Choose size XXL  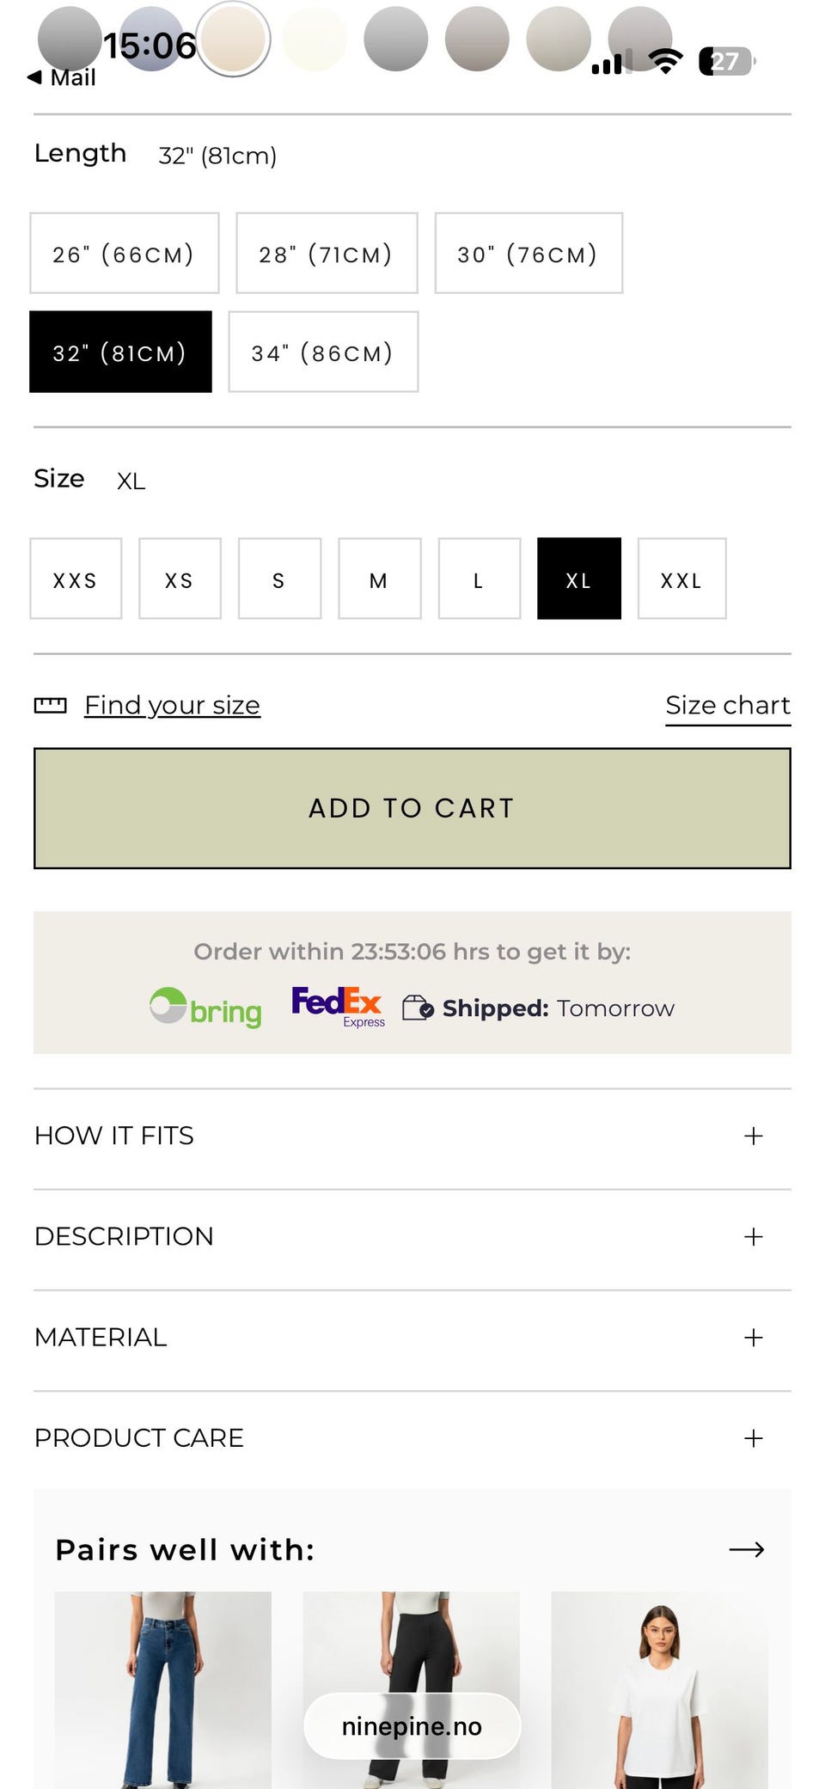tap(681, 579)
